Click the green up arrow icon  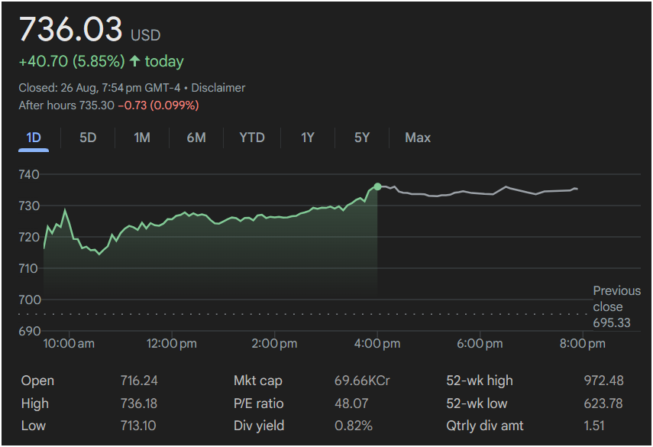[x=135, y=61]
